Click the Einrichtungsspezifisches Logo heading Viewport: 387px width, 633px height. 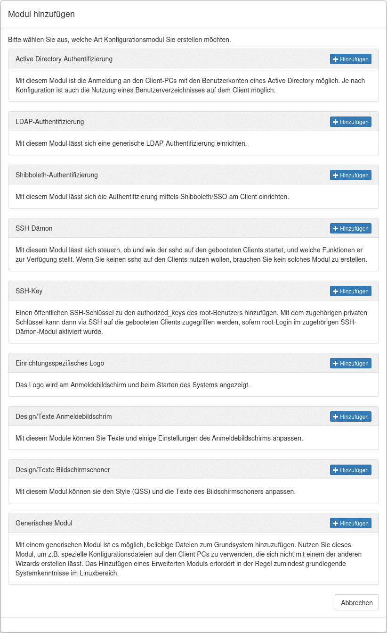[x=60, y=363]
